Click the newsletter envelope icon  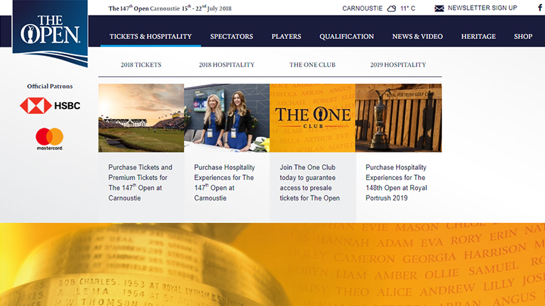point(439,8)
